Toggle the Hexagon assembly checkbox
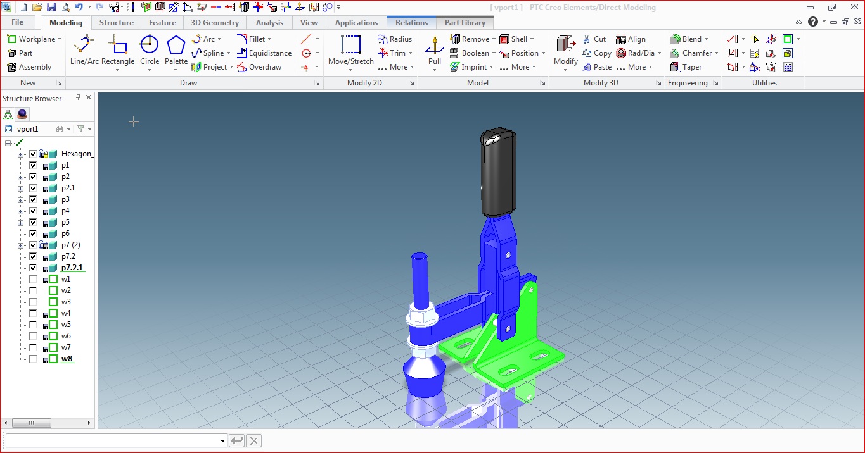 (x=33, y=154)
